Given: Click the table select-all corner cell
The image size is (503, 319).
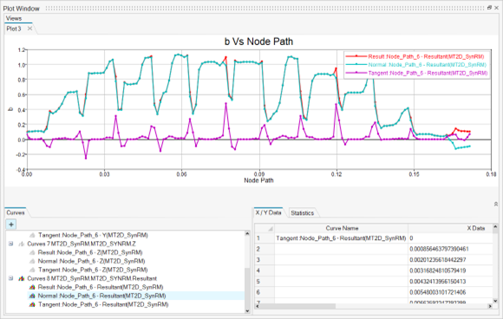Looking at the screenshot, I should click(265, 228).
